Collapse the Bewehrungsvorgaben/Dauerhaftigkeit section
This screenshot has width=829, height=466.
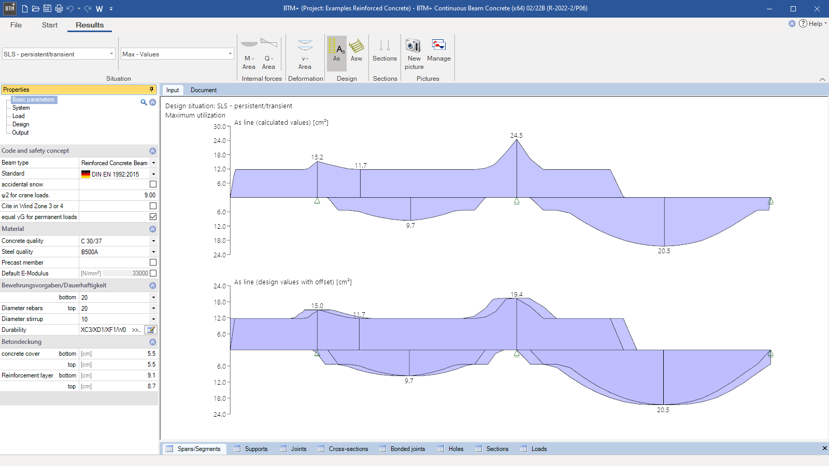152,285
